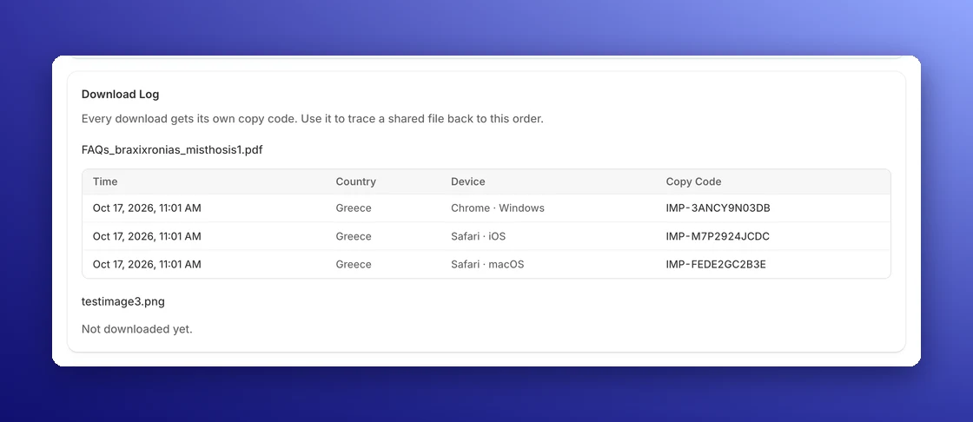This screenshot has width=973, height=422.
Task: Click the time cell in the Safari macOS row
Action: click(x=147, y=264)
